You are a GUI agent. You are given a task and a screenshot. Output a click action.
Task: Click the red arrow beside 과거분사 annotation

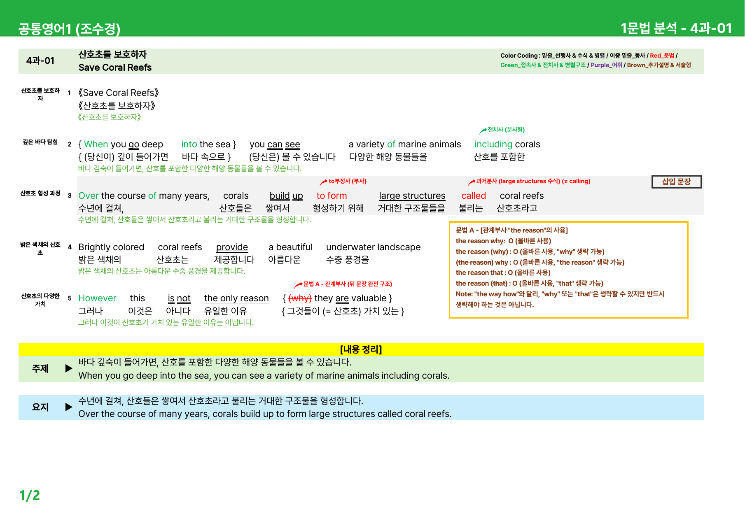472,182
